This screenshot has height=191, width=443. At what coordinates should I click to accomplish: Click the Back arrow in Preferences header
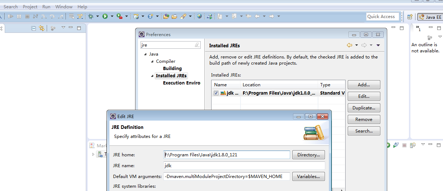click(349, 45)
